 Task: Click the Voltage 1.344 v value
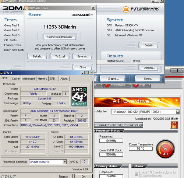[61, 103]
